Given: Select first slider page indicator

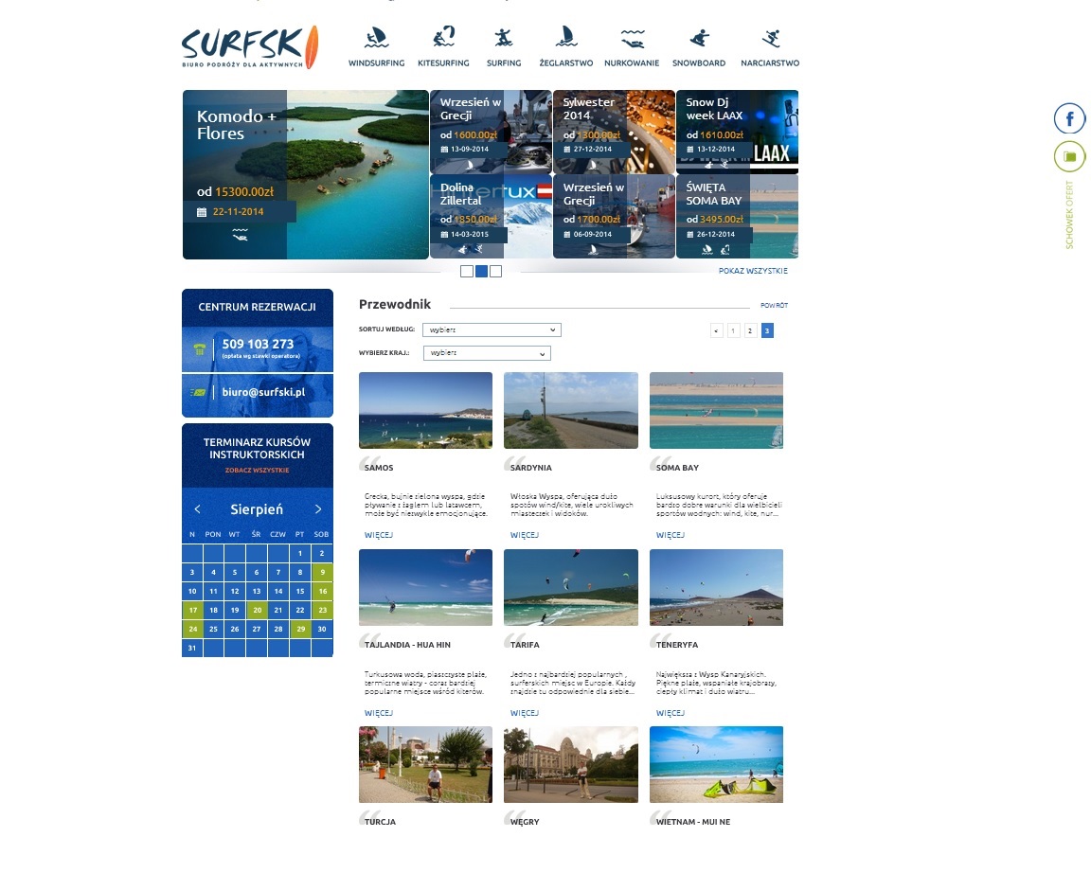Looking at the screenshot, I should coord(467,272).
